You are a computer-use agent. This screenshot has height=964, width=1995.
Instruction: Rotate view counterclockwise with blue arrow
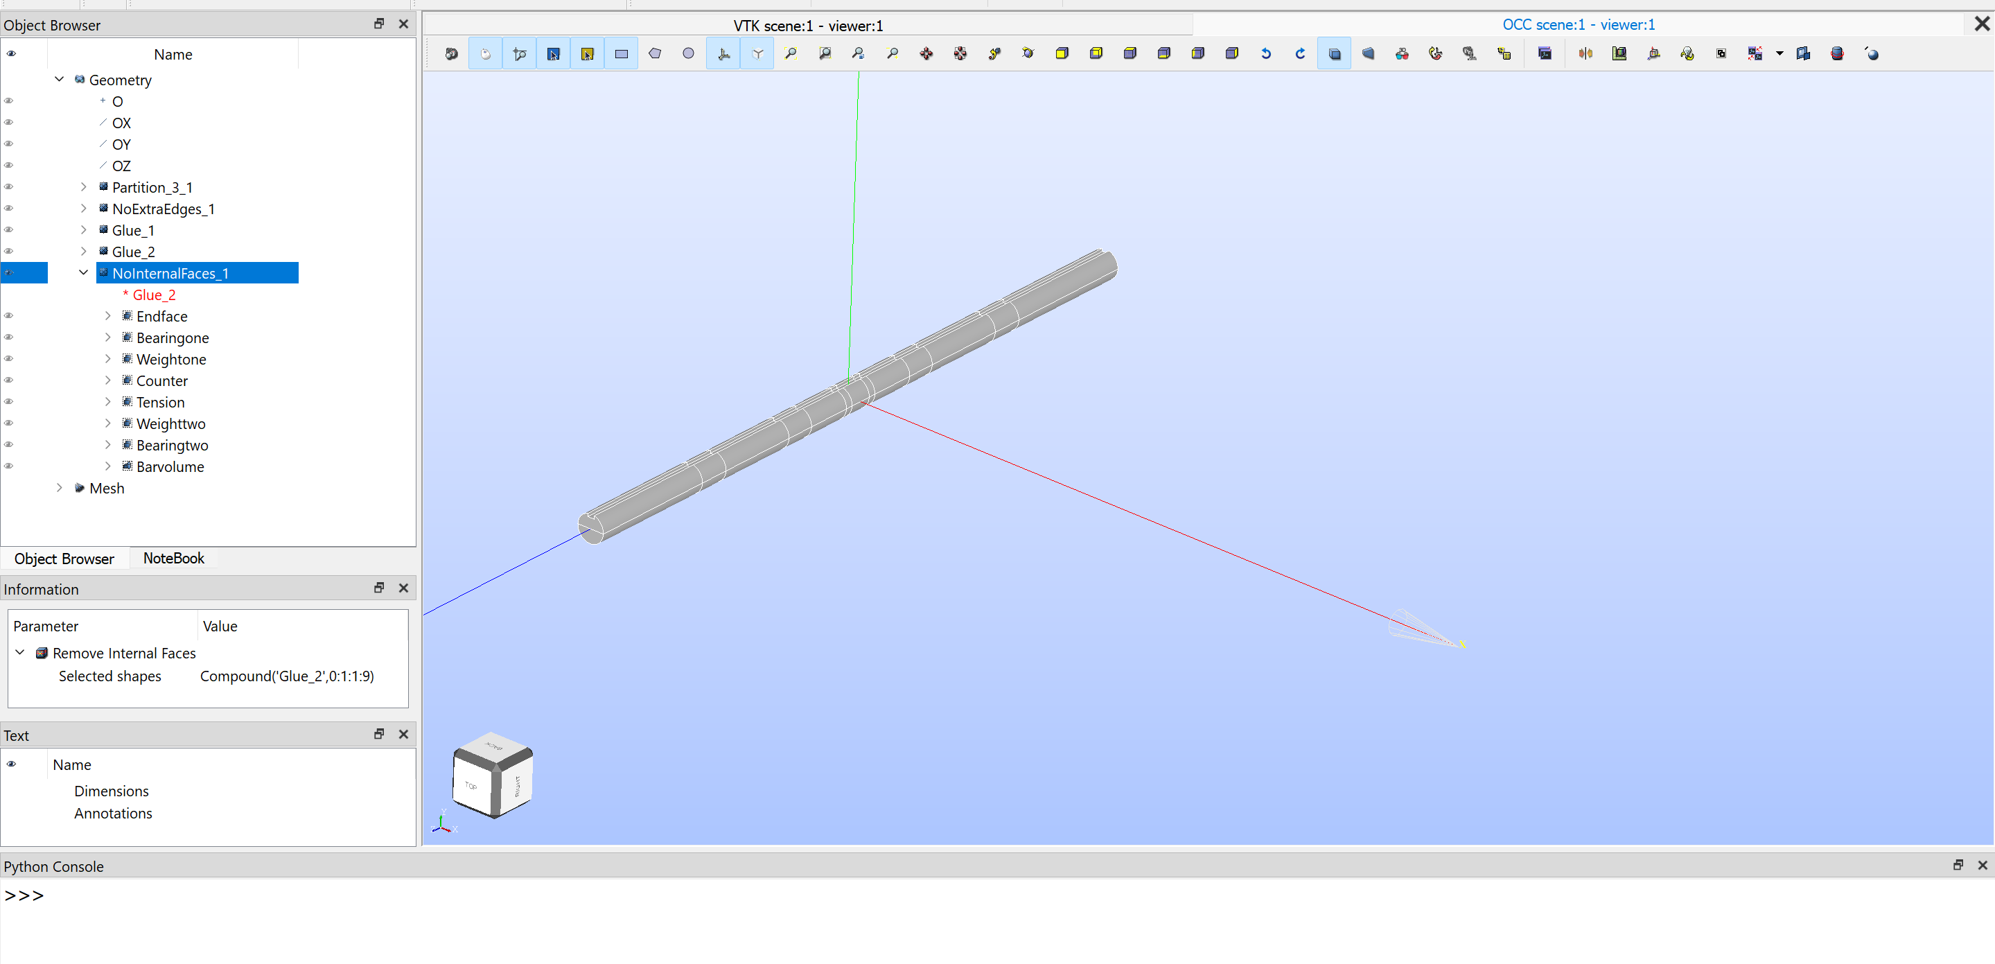[1265, 53]
